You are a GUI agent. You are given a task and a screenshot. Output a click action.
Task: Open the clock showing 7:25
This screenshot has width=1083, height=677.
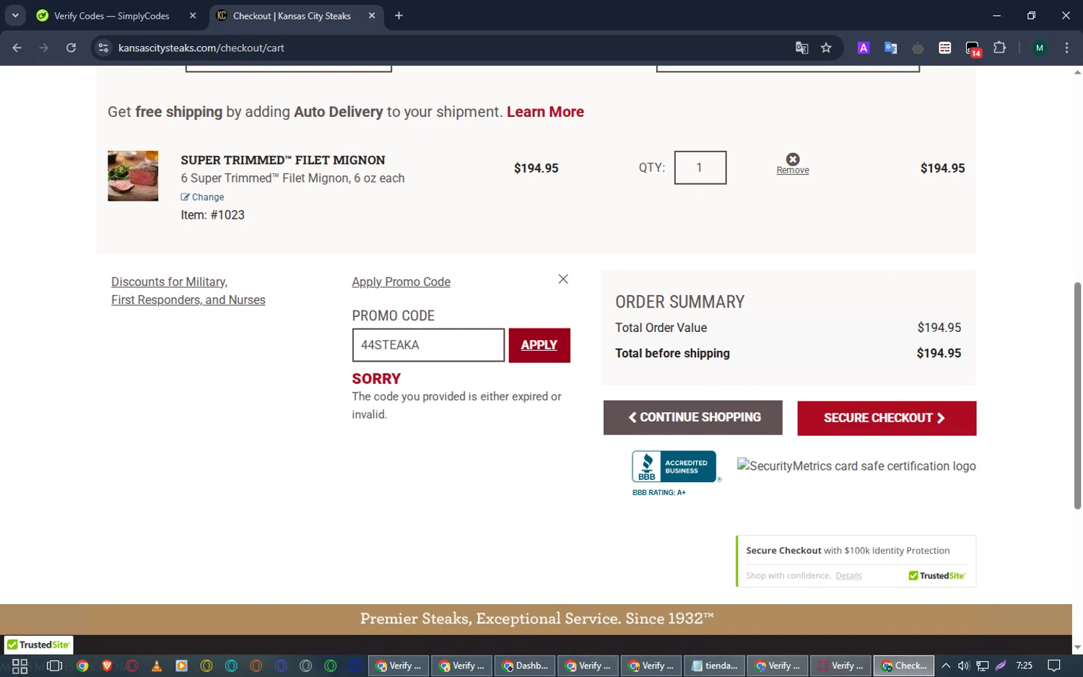(1024, 665)
